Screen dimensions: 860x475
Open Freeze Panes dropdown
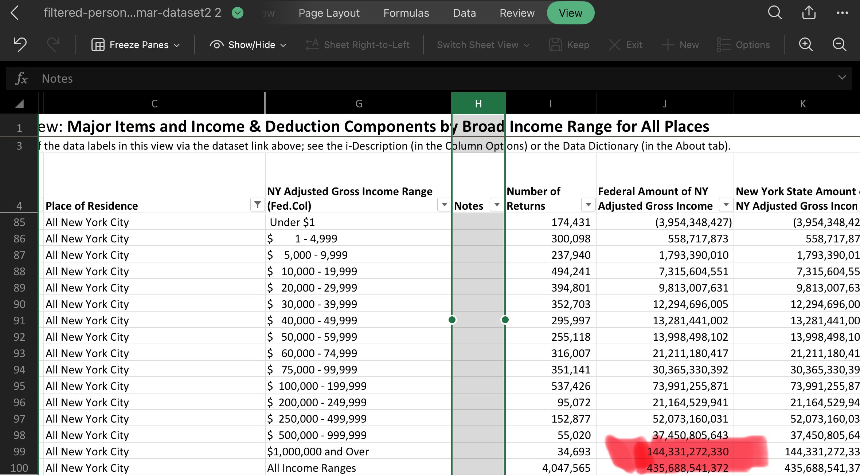pos(136,45)
